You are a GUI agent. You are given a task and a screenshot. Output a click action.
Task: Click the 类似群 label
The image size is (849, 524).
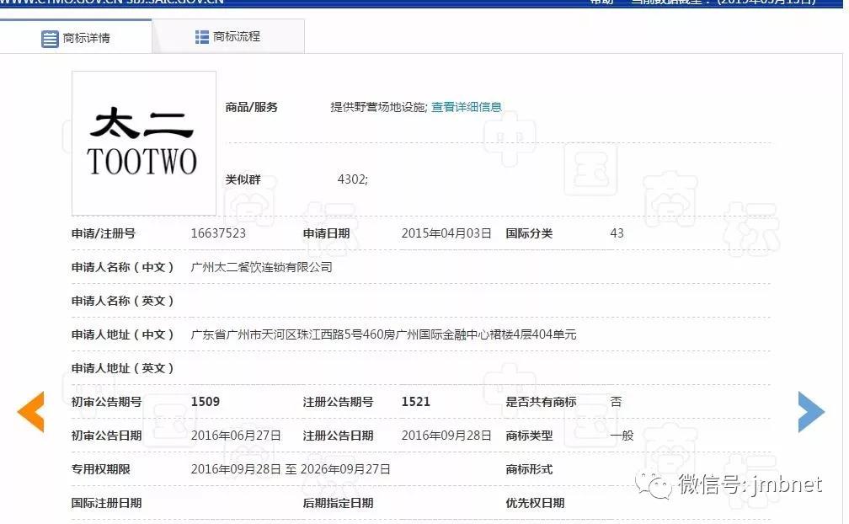[243, 179]
